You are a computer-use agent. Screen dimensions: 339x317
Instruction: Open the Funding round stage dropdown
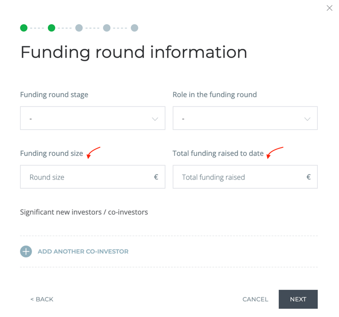tap(93, 118)
